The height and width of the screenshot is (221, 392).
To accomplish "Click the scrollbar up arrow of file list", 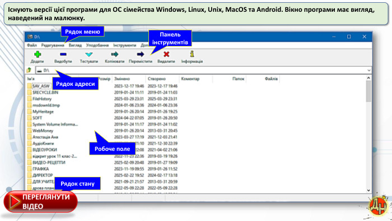I will pyautogui.click(x=368, y=78).
